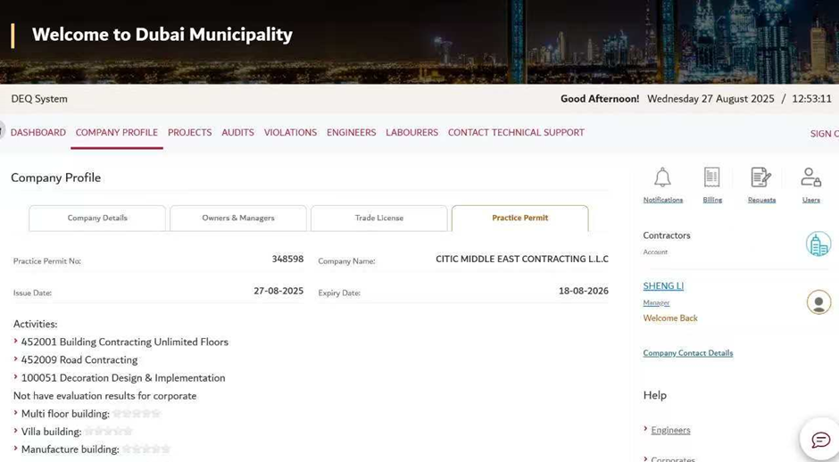Expand the Engineers help item chevron

point(646,430)
